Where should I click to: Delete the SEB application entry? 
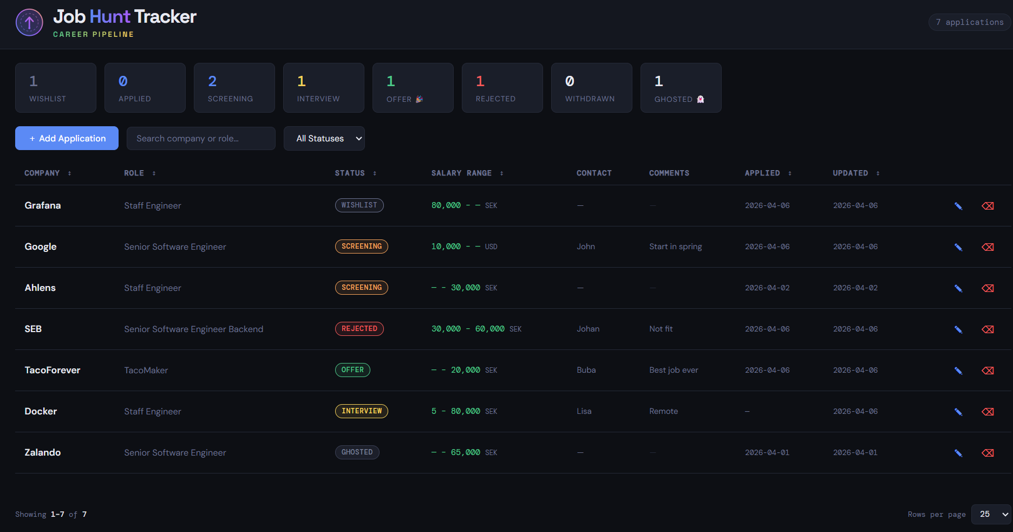[988, 329]
